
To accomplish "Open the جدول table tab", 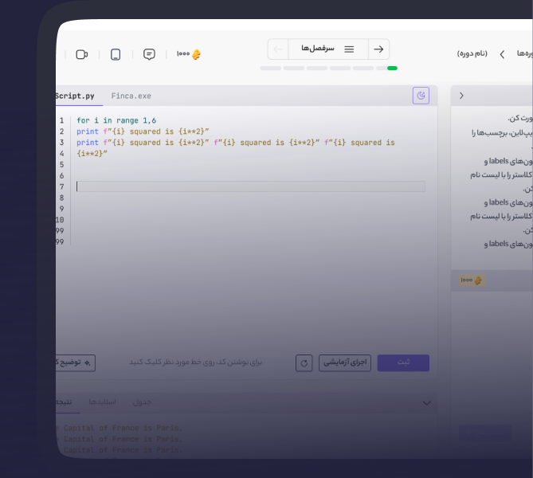I will [x=142, y=402].
